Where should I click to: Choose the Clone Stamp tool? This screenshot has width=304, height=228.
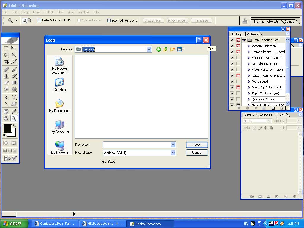point(6,76)
